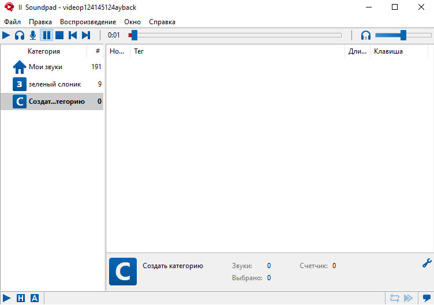434x305 pixels.
Task: Select the зеленый слоник category
Action: pos(52,84)
